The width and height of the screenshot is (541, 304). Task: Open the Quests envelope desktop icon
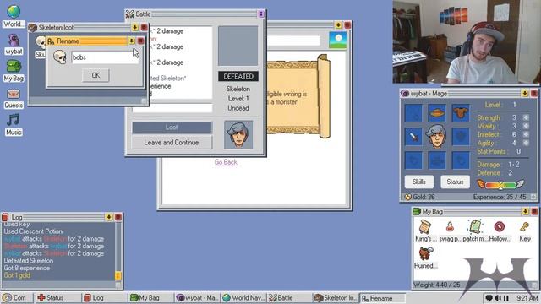coord(14,98)
